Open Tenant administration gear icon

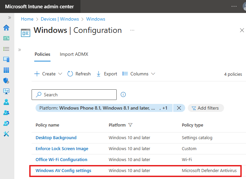pyautogui.click(x=6, y=123)
